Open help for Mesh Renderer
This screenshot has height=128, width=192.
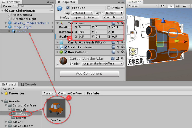pyautogui.click(x=113, y=47)
